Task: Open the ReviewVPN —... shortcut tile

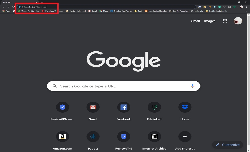Action: pyautogui.click(x=62, y=111)
